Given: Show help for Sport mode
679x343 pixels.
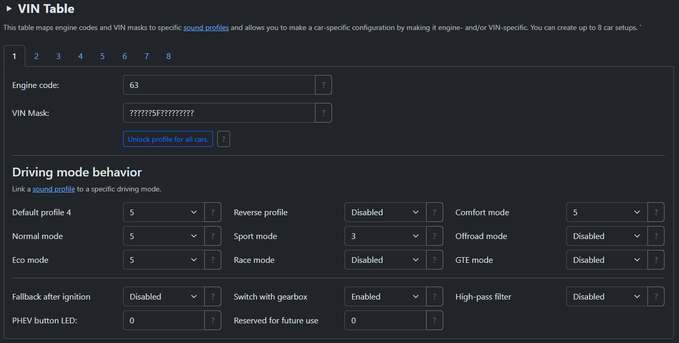Looking at the screenshot, I should [x=434, y=236].
